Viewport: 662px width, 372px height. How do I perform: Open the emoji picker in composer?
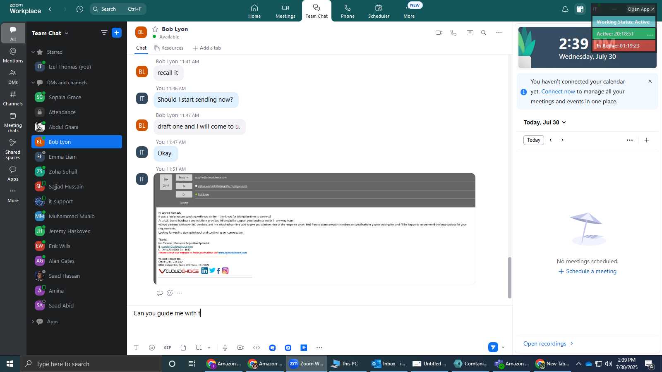tap(152, 348)
